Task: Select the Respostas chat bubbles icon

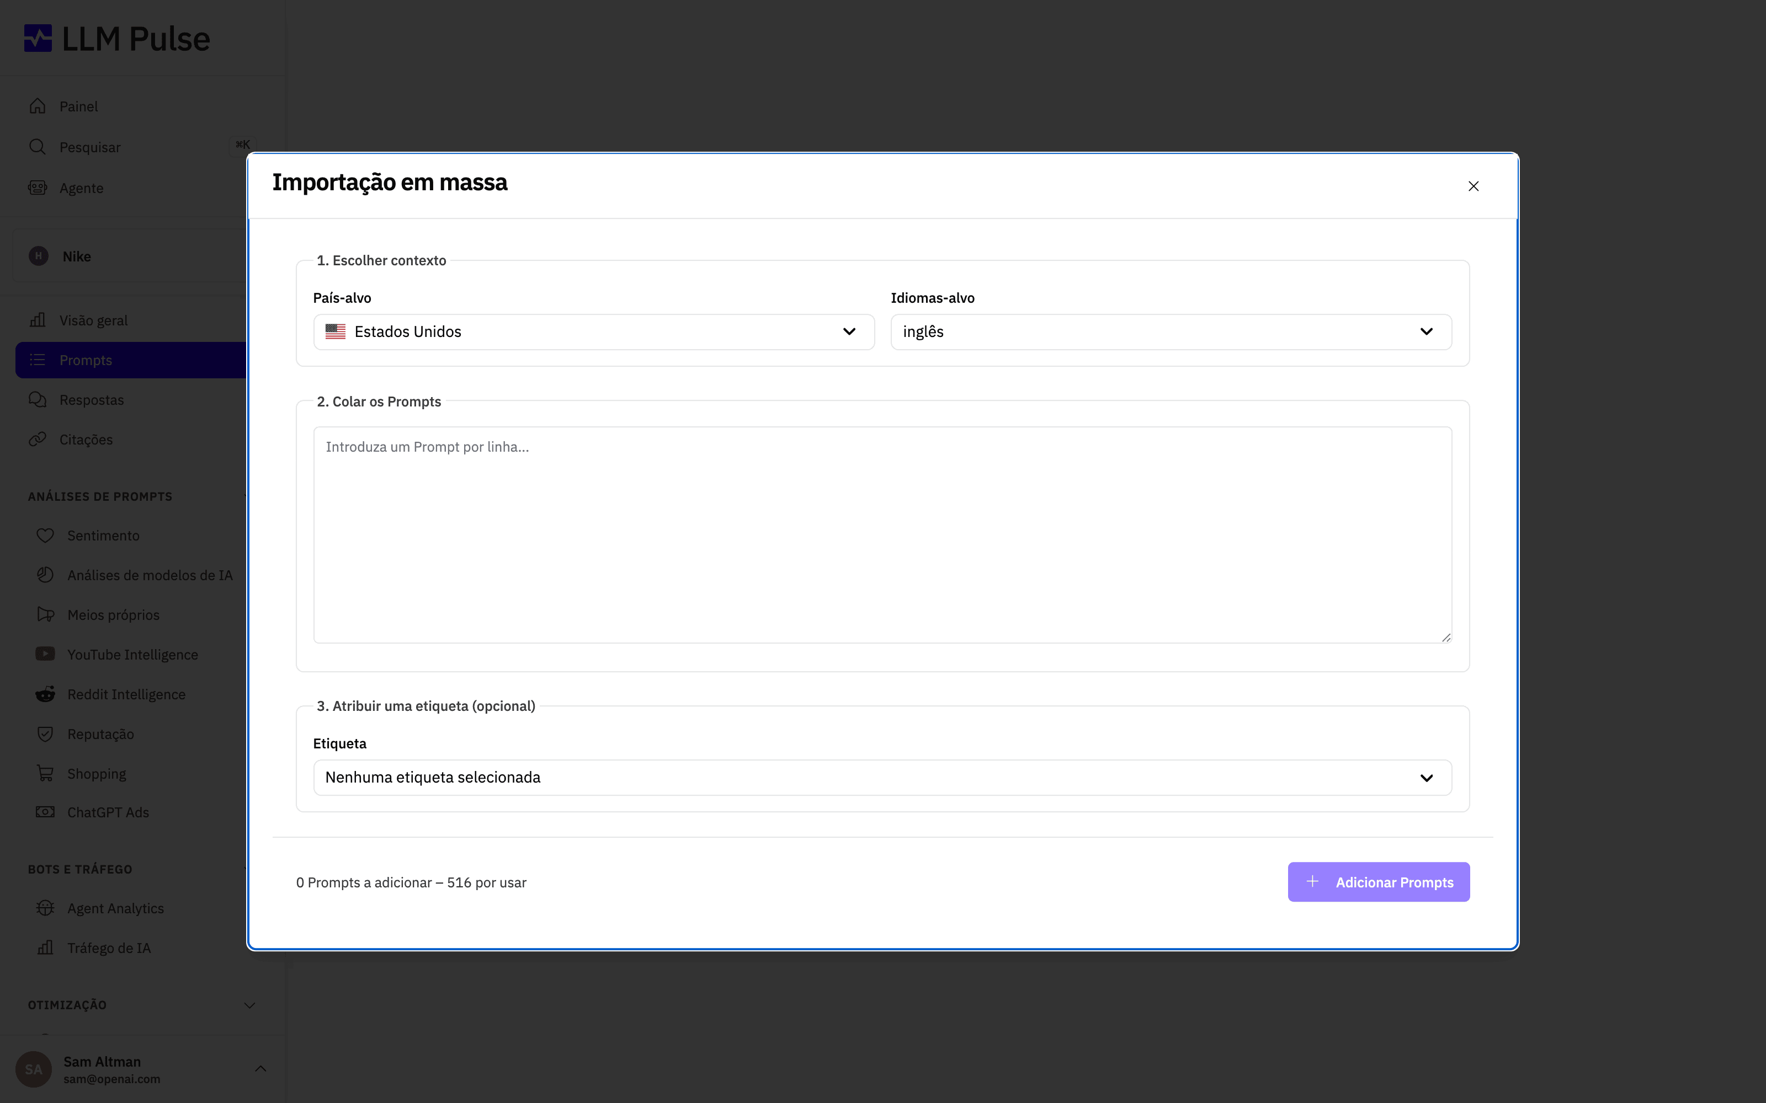Action: [x=37, y=400]
